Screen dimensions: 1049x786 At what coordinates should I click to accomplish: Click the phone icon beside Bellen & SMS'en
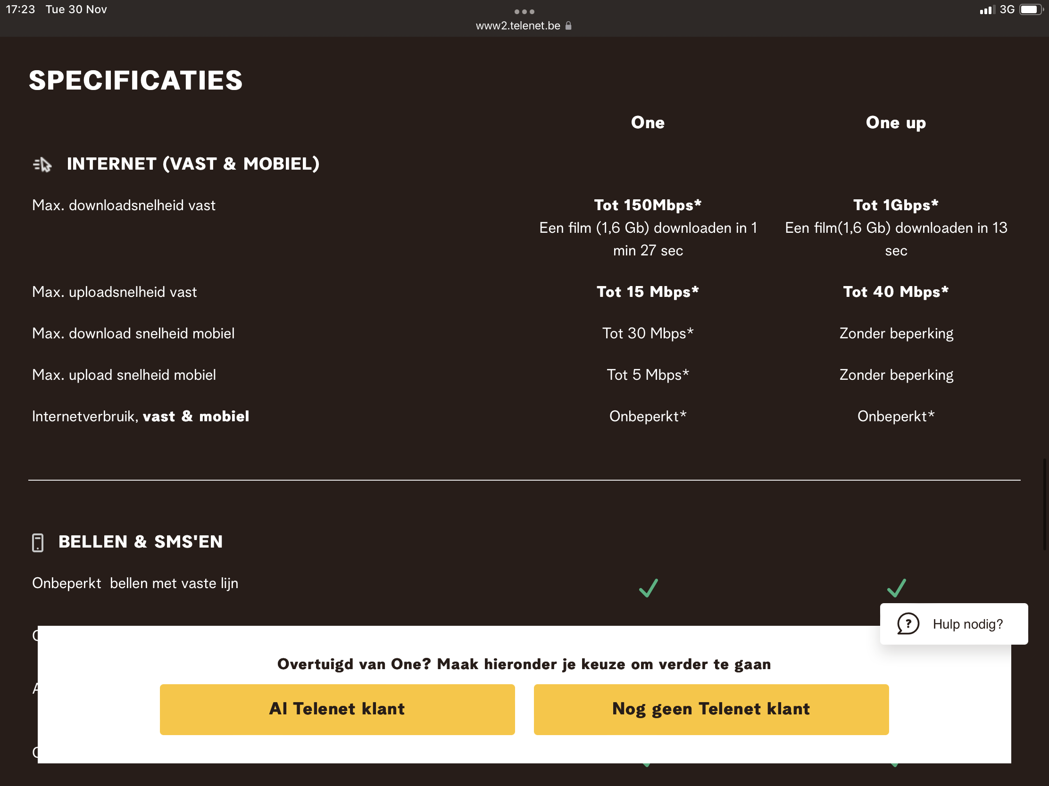[x=37, y=542]
